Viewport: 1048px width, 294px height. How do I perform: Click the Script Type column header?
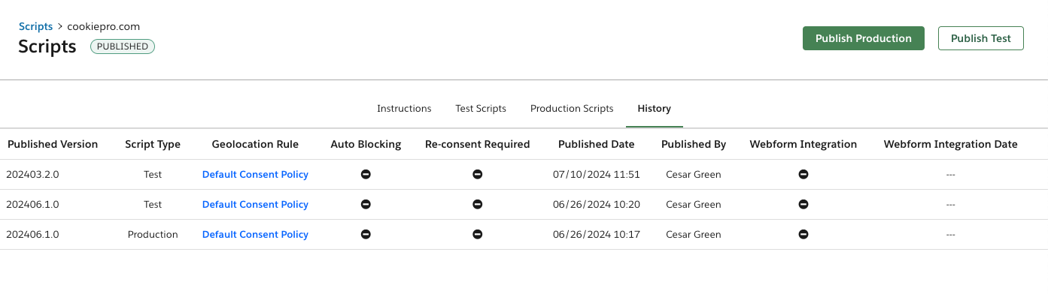pos(153,144)
